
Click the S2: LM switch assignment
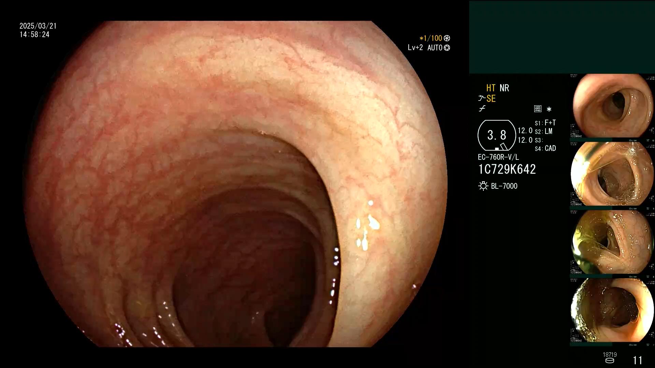tap(543, 132)
